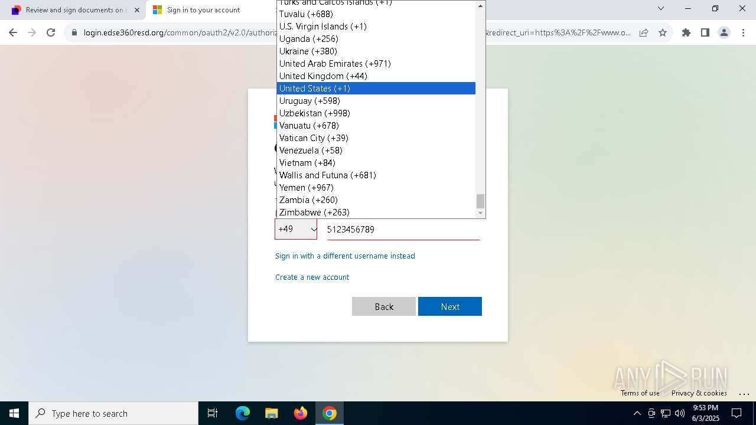Click the Chrome icon on the taskbar

point(330,413)
